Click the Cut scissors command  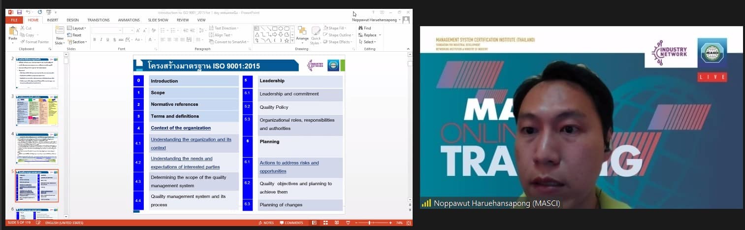point(26,28)
